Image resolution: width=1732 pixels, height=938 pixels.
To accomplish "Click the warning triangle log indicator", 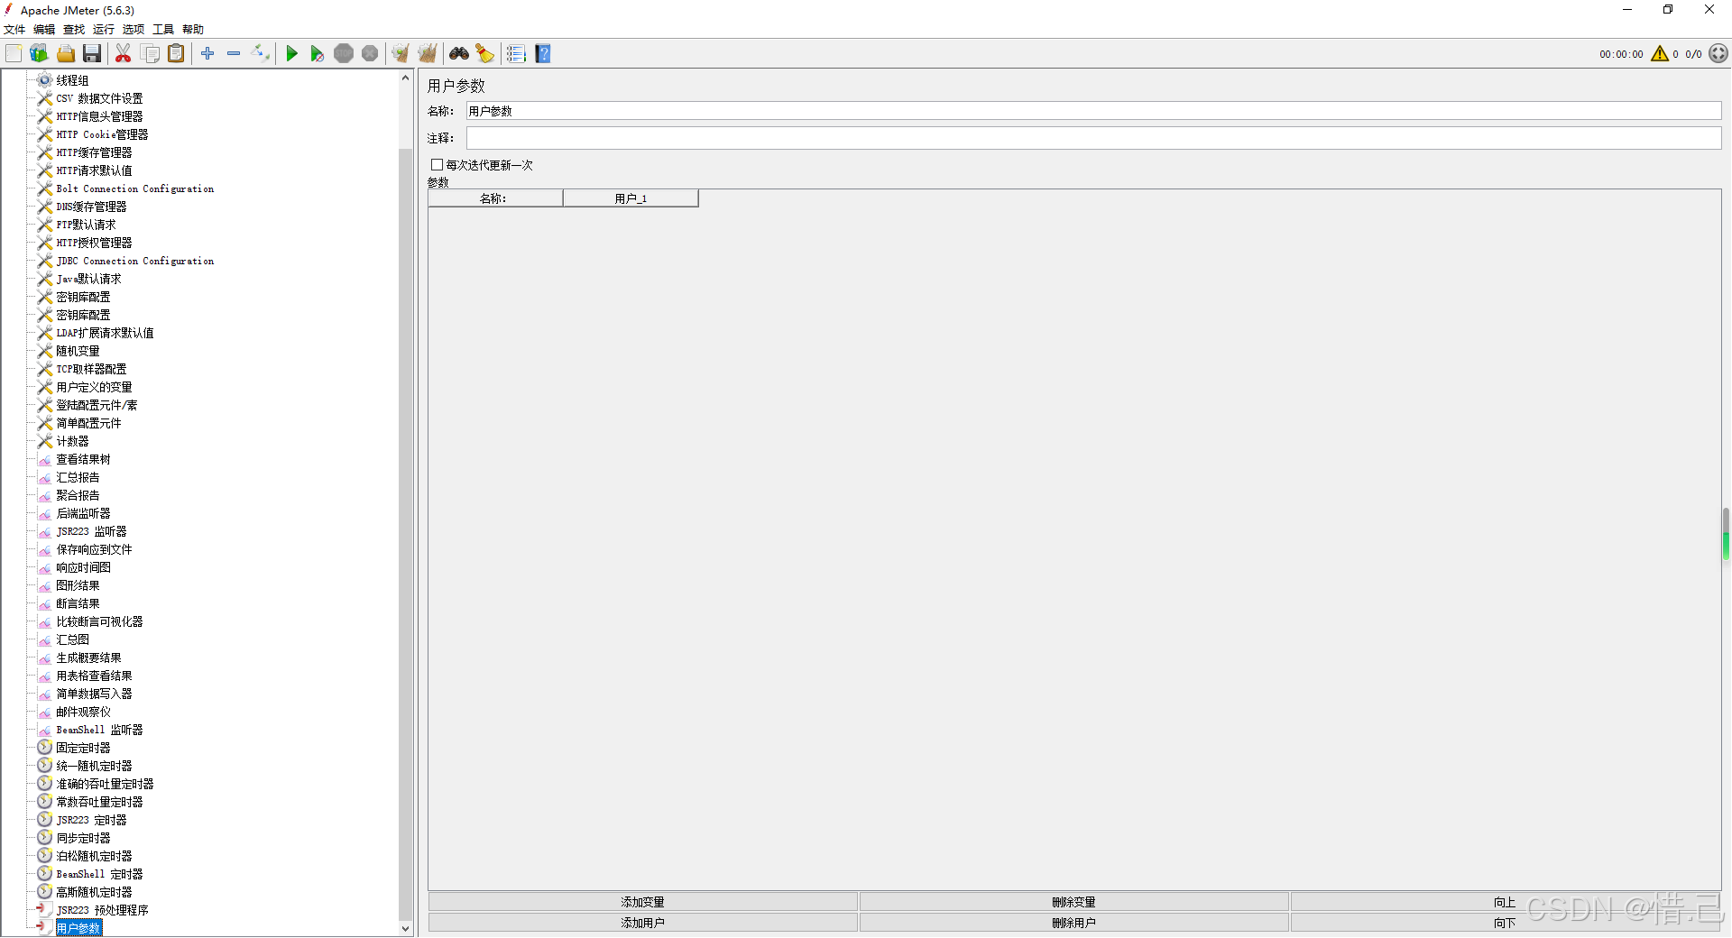I will pos(1660,54).
